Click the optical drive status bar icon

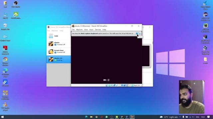point(109,85)
